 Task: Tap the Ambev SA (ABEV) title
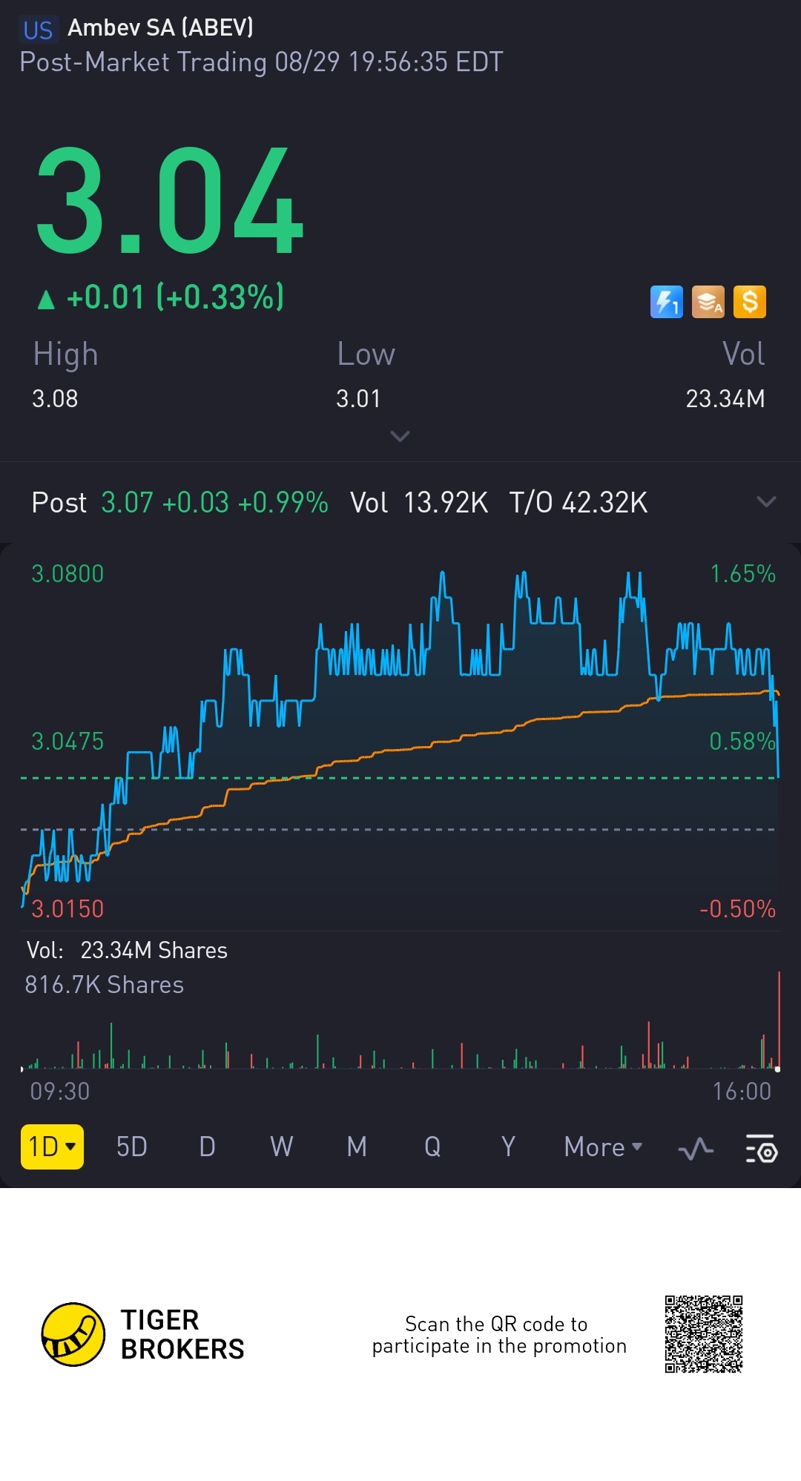click(x=160, y=27)
